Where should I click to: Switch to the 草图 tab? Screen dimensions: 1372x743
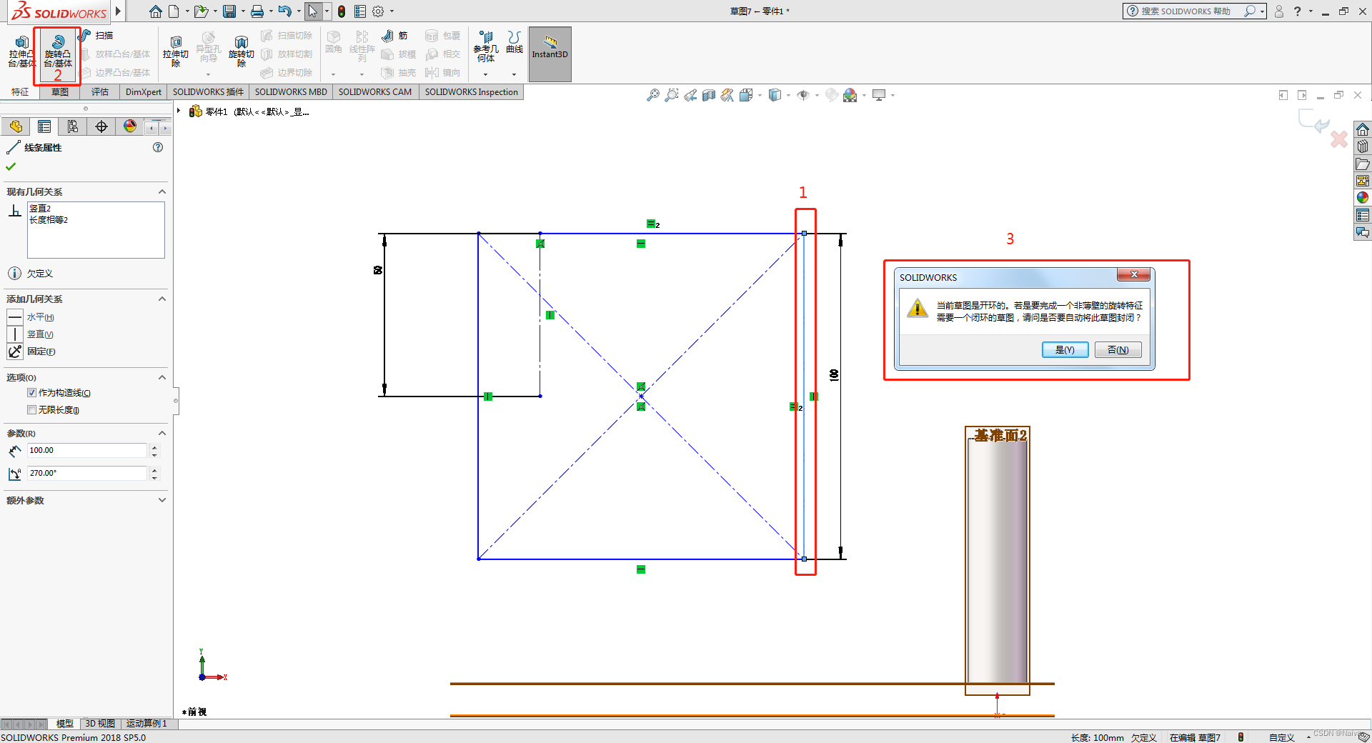pos(60,92)
